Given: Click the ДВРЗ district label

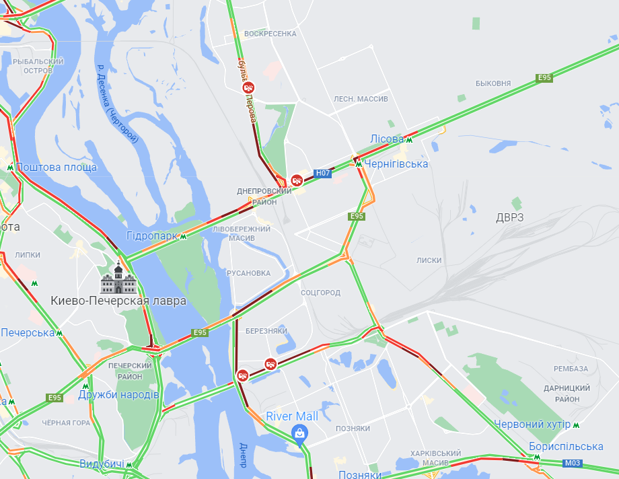Looking at the screenshot, I should pos(509,217).
